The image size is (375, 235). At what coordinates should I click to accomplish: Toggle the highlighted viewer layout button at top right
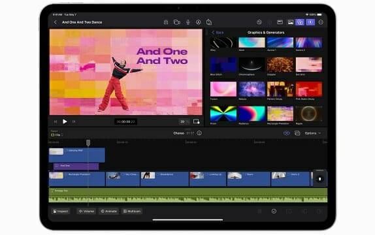coord(310,22)
